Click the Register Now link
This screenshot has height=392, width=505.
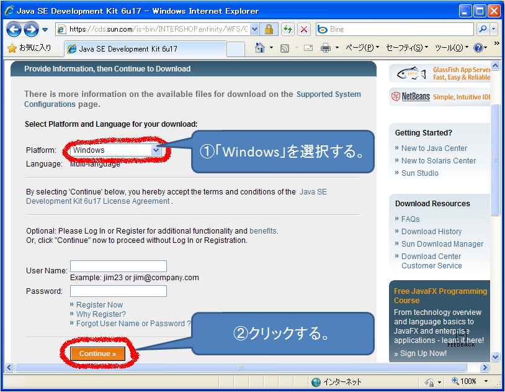99,305
